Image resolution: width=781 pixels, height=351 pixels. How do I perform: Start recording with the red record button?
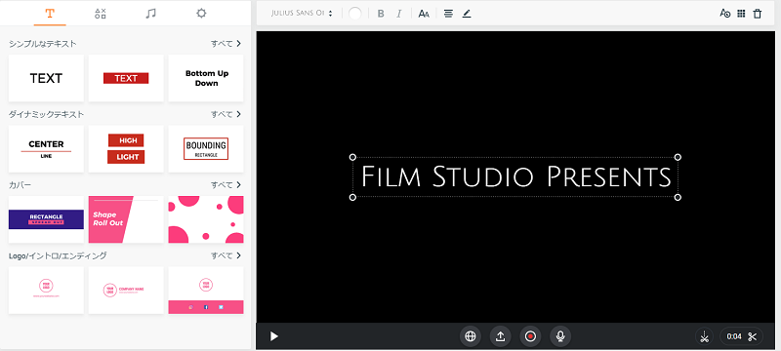coord(530,336)
